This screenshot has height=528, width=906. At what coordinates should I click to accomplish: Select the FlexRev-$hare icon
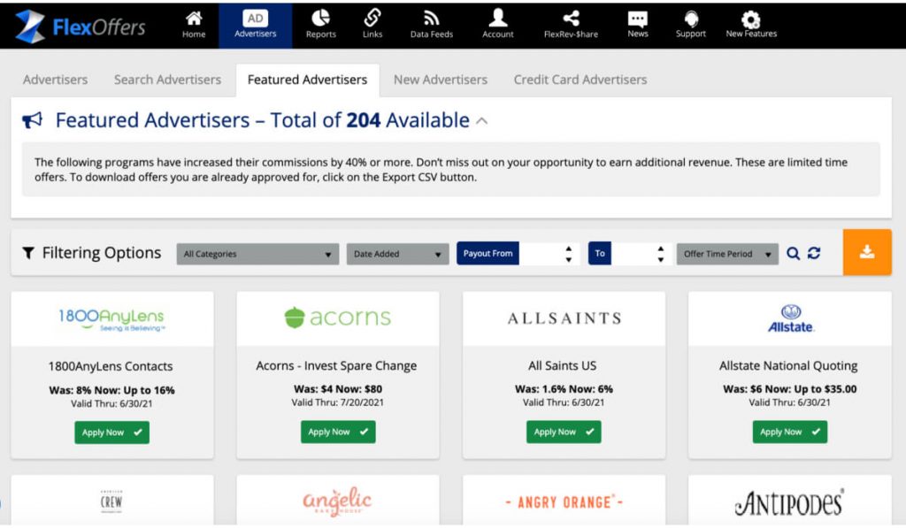click(569, 22)
